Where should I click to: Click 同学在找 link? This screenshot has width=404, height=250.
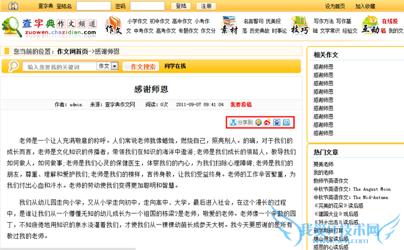(175, 67)
